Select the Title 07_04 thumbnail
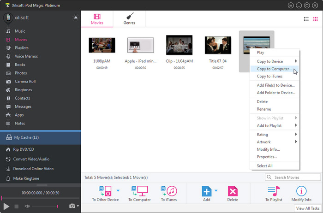 [x=218, y=45]
